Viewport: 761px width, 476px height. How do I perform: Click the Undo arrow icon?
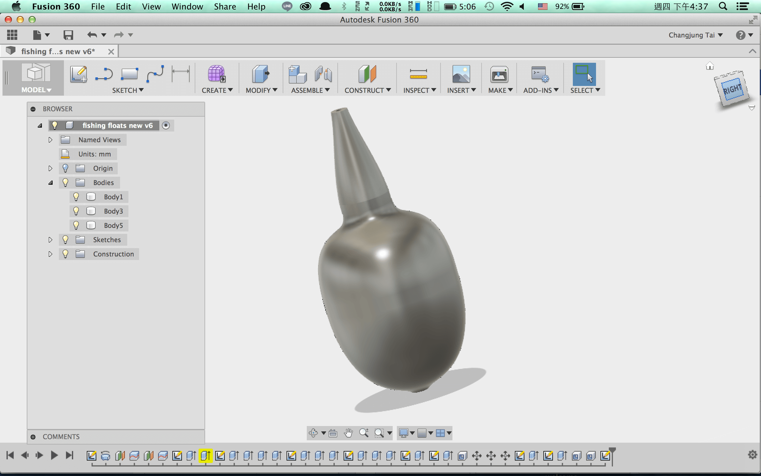point(92,35)
